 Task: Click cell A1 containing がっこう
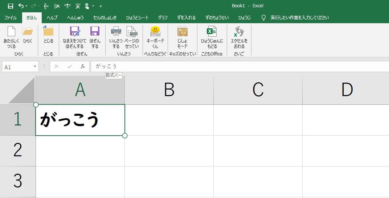tap(80, 120)
